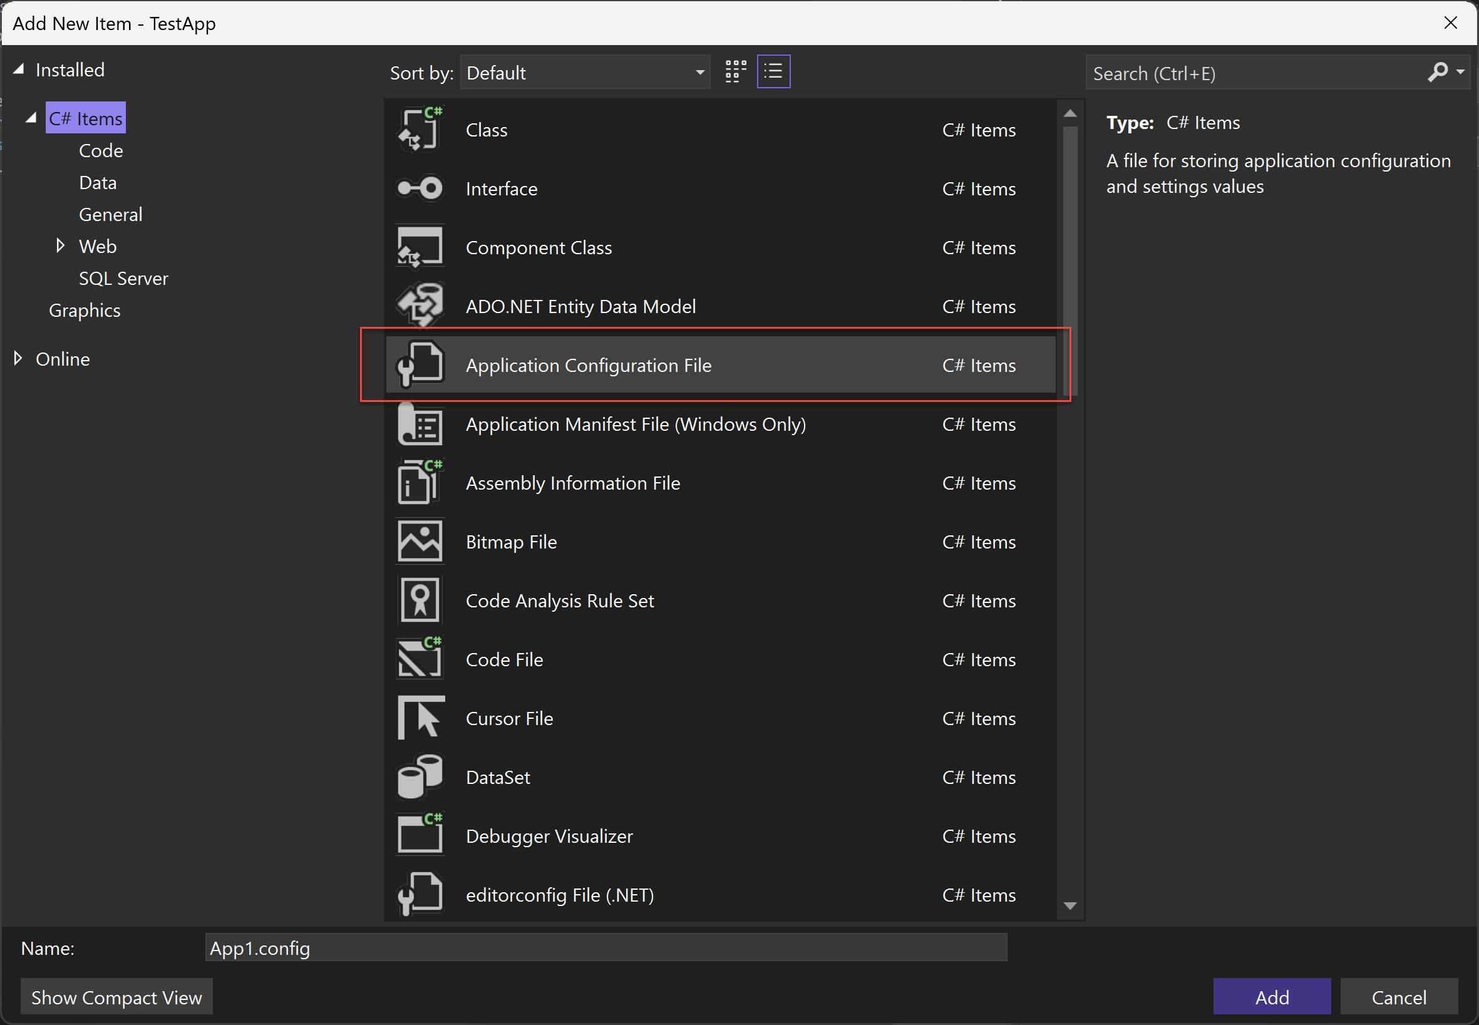
Task: Select the DataSet item icon
Action: [423, 776]
